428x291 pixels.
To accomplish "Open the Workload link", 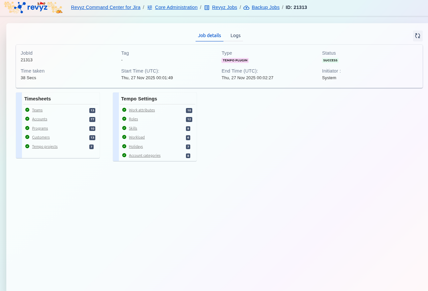I will (136, 137).
